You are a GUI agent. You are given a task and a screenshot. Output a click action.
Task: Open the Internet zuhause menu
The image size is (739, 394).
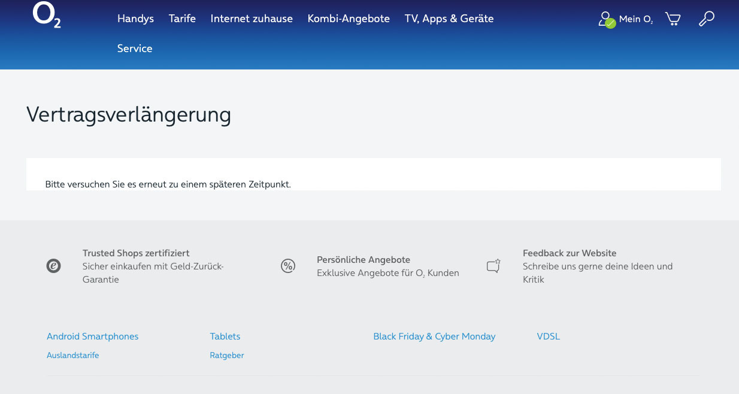click(252, 19)
